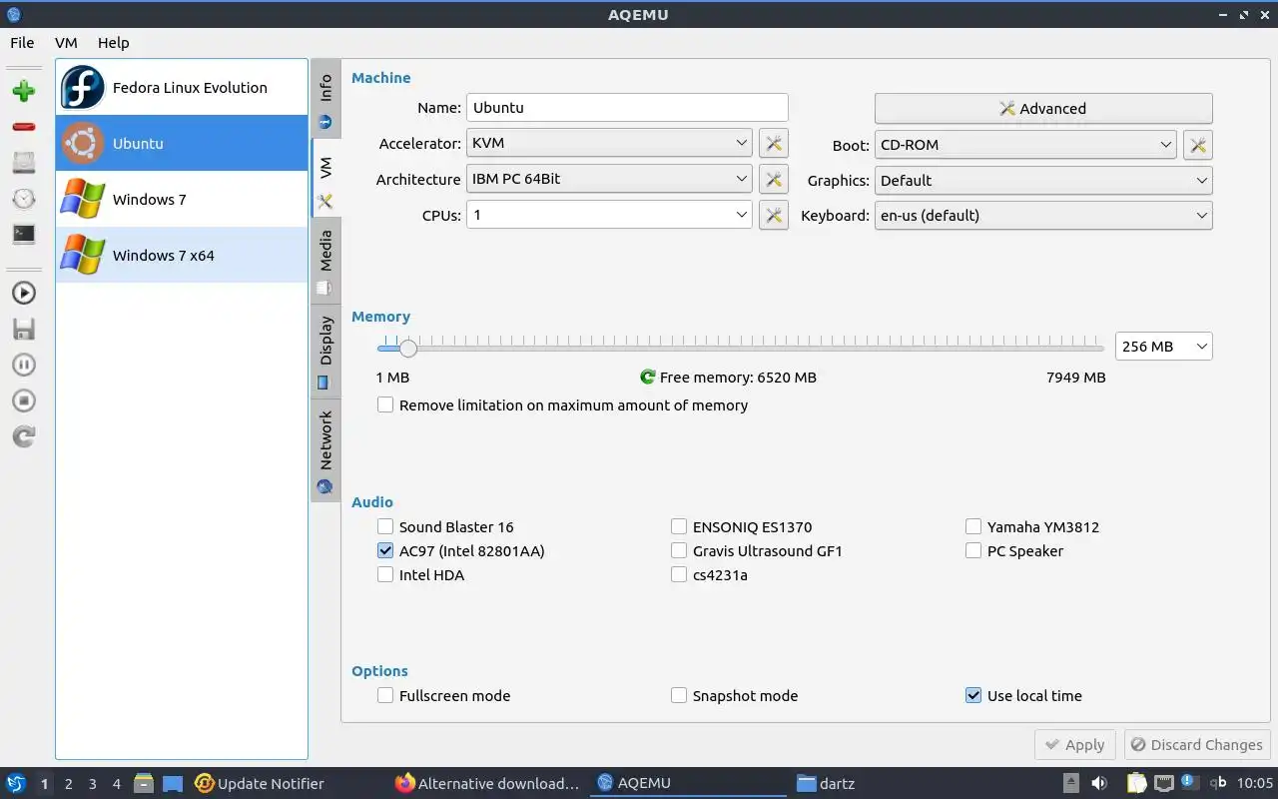The width and height of the screenshot is (1278, 799).
Task: Click the qb tray icon
Action: click(x=1218, y=783)
